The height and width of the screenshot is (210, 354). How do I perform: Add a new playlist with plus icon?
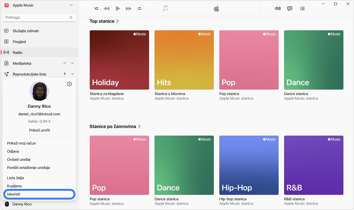[65, 74]
